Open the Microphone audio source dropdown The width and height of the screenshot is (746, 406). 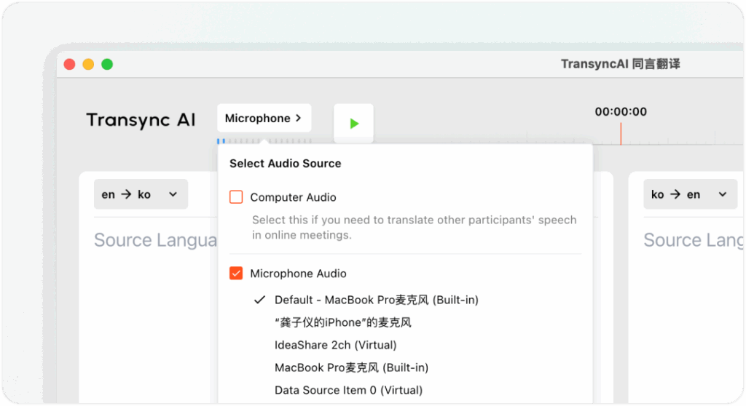263,118
